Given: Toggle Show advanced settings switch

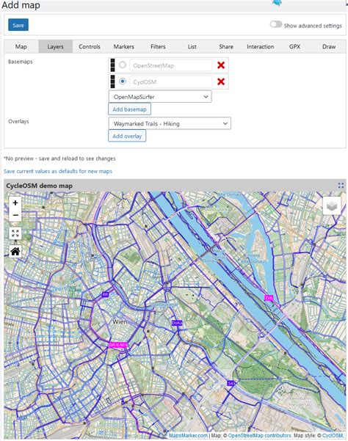Looking at the screenshot, I should [x=276, y=24].
